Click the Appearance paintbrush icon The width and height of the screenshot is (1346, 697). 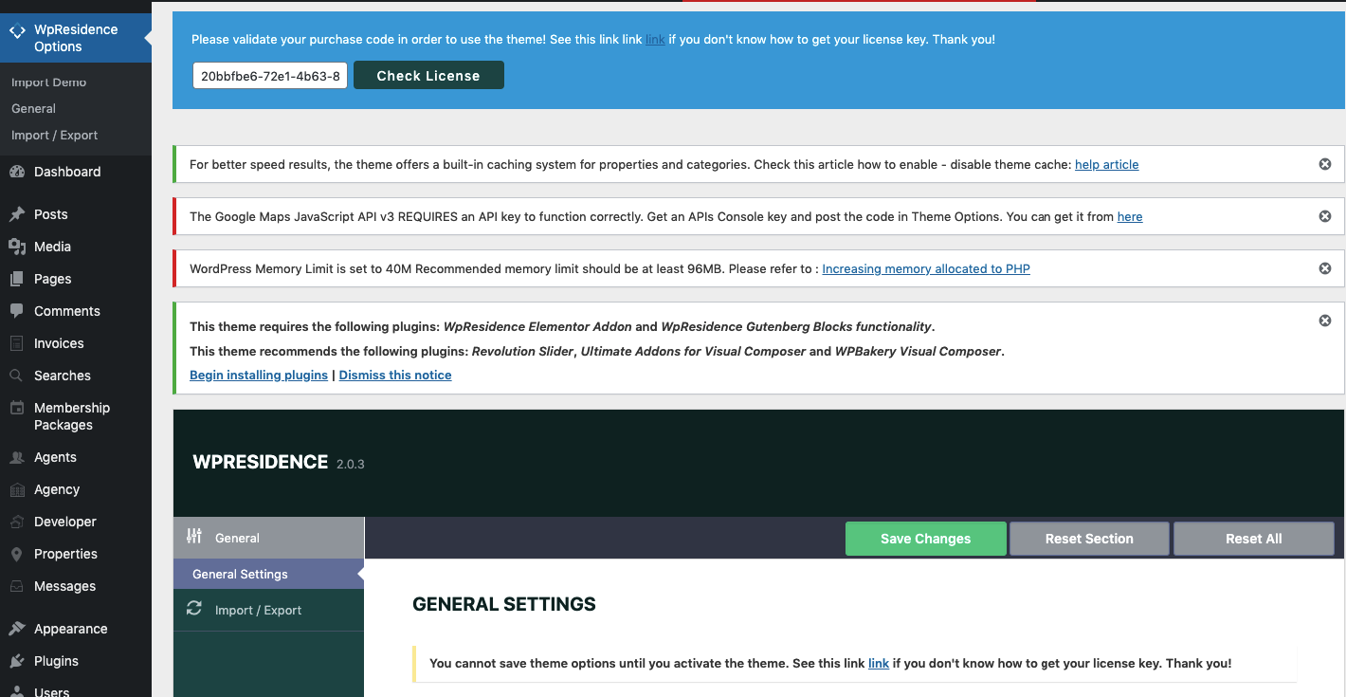17,629
